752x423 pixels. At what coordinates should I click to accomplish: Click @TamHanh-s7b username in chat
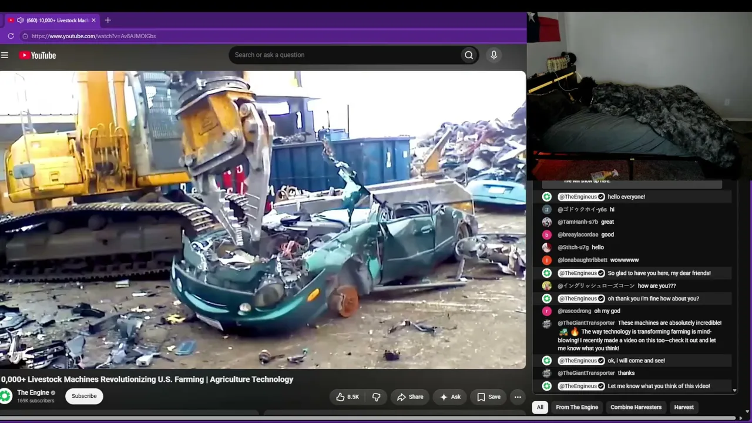(x=578, y=222)
